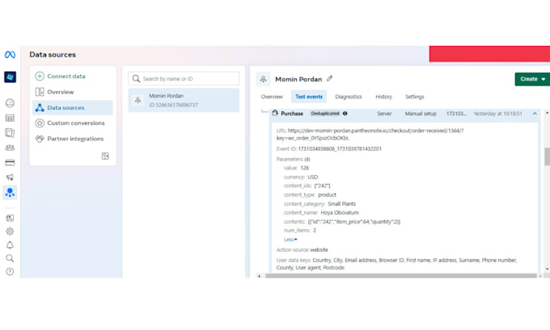This screenshot has width=550, height=330.
Task: Select the Momin Pordan dataset list entry
Action: pos(184,100)
